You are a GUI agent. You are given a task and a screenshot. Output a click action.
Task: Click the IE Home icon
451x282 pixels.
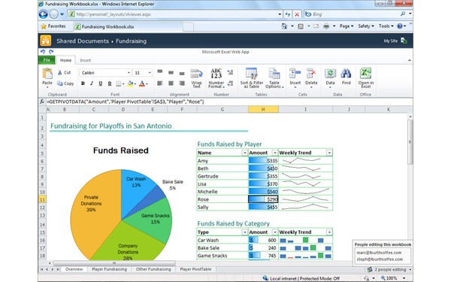[x=284, y=26]
